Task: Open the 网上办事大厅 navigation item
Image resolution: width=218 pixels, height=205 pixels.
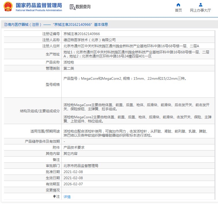Action: point(200,10)
